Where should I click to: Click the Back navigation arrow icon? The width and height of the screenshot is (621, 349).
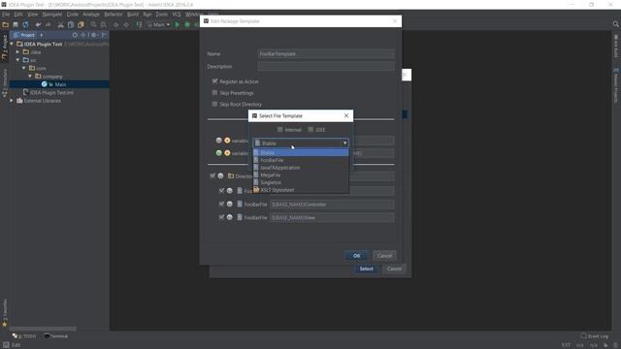[x=116, y=24]
